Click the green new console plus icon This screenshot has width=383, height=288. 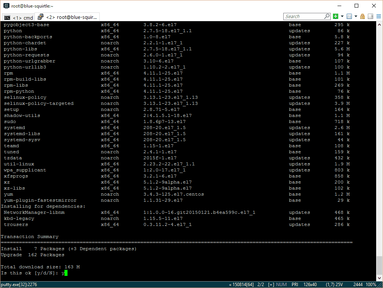336,16
